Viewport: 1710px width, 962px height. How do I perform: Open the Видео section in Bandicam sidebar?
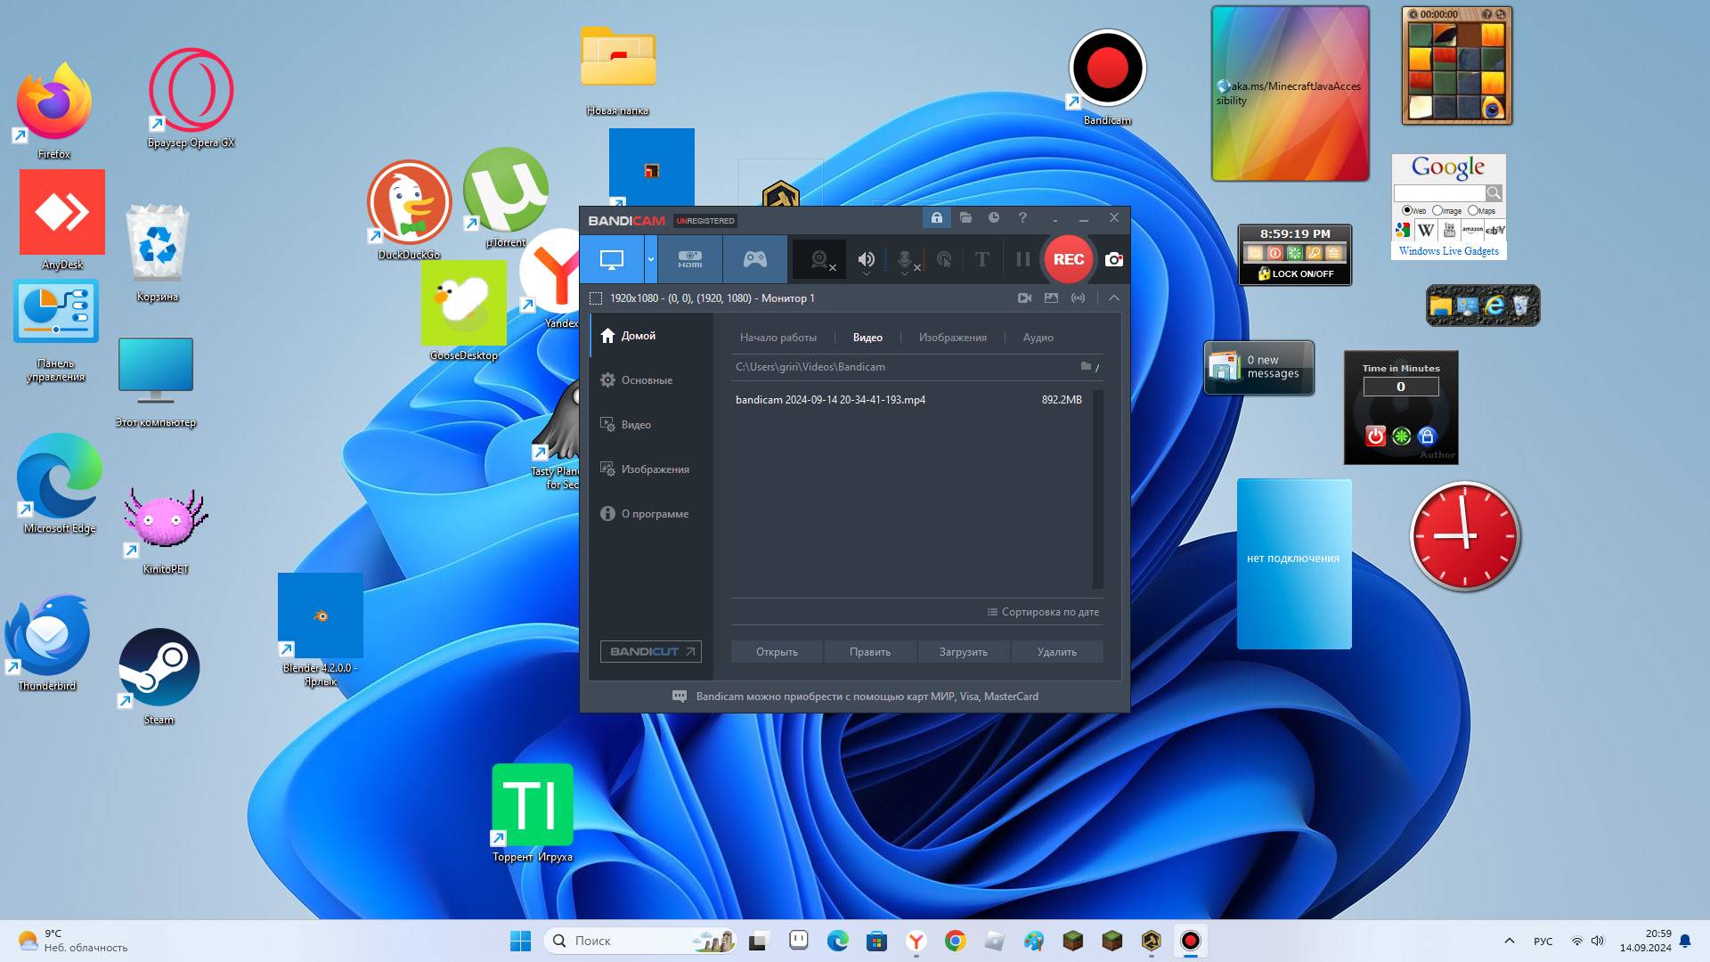pyautogui.click(x=651, y=425)
